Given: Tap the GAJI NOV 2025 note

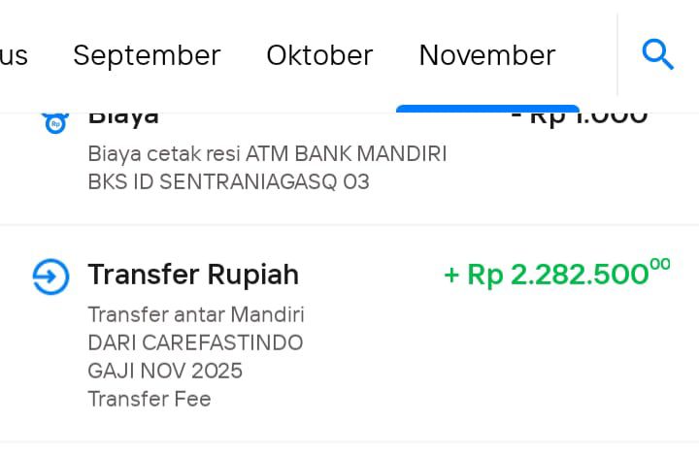Looking at the screenshot, I should tap(165, 371).
